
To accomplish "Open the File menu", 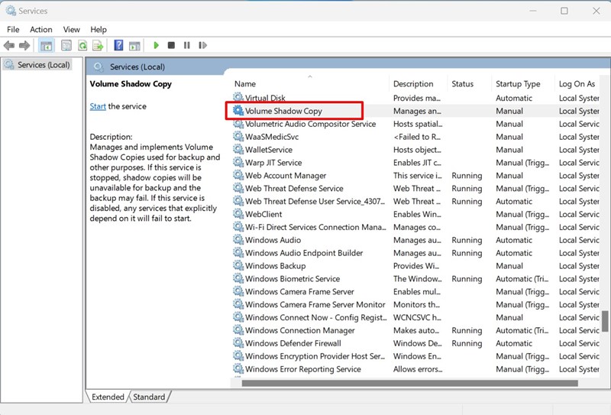I will point(13,29).
